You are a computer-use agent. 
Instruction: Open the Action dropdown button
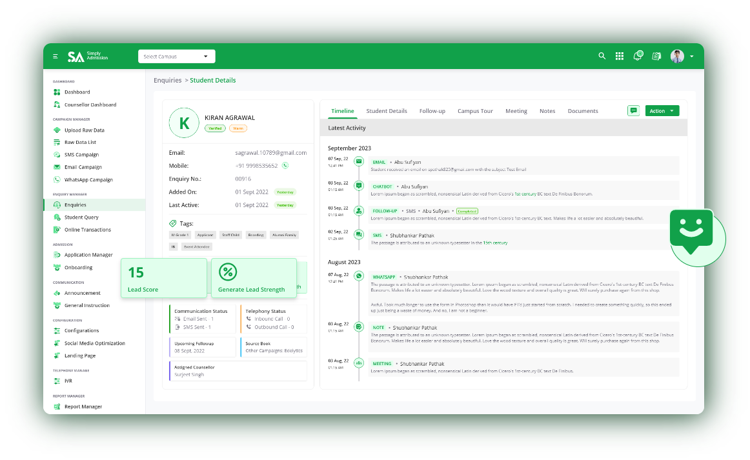tap(662, 111)
